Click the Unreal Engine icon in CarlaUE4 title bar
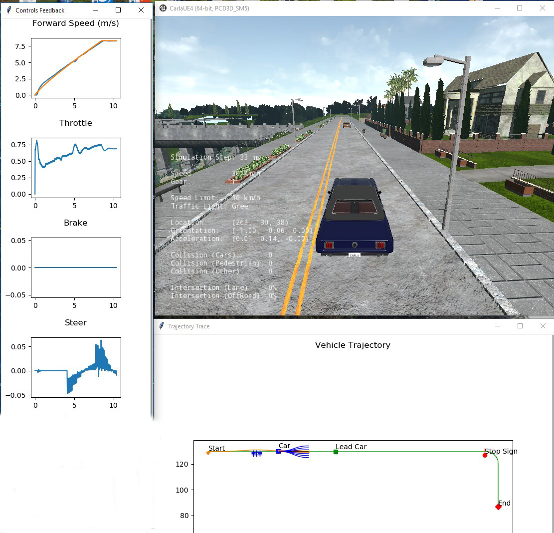 163,8
